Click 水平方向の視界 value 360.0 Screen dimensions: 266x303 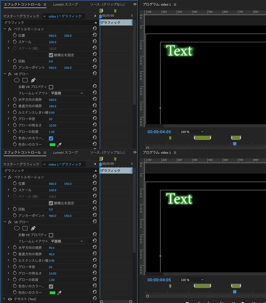(x=53, y=100)
